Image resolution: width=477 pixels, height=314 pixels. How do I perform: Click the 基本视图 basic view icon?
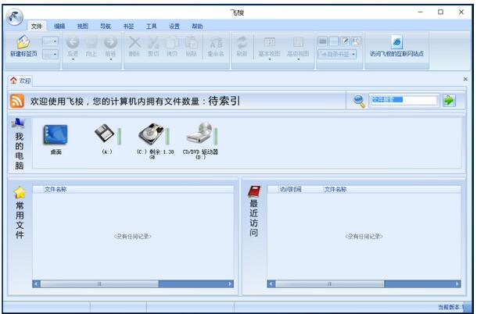(x=270, y=42)
